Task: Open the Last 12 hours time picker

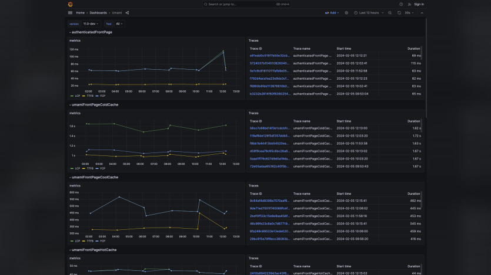Action: [369, 13]
